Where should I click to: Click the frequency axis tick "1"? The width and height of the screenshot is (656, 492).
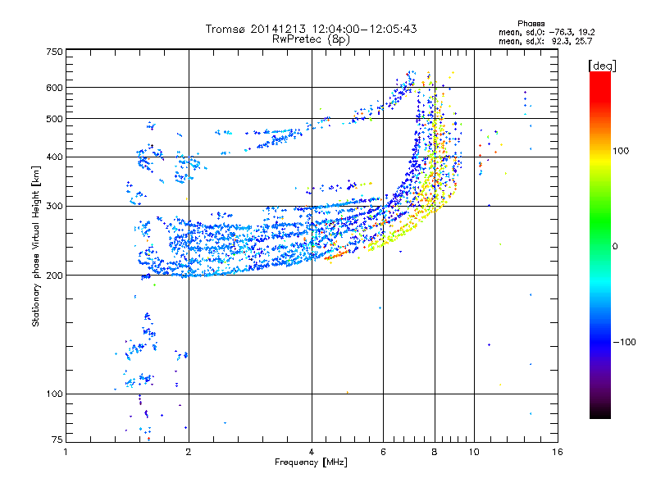point(66,452)
